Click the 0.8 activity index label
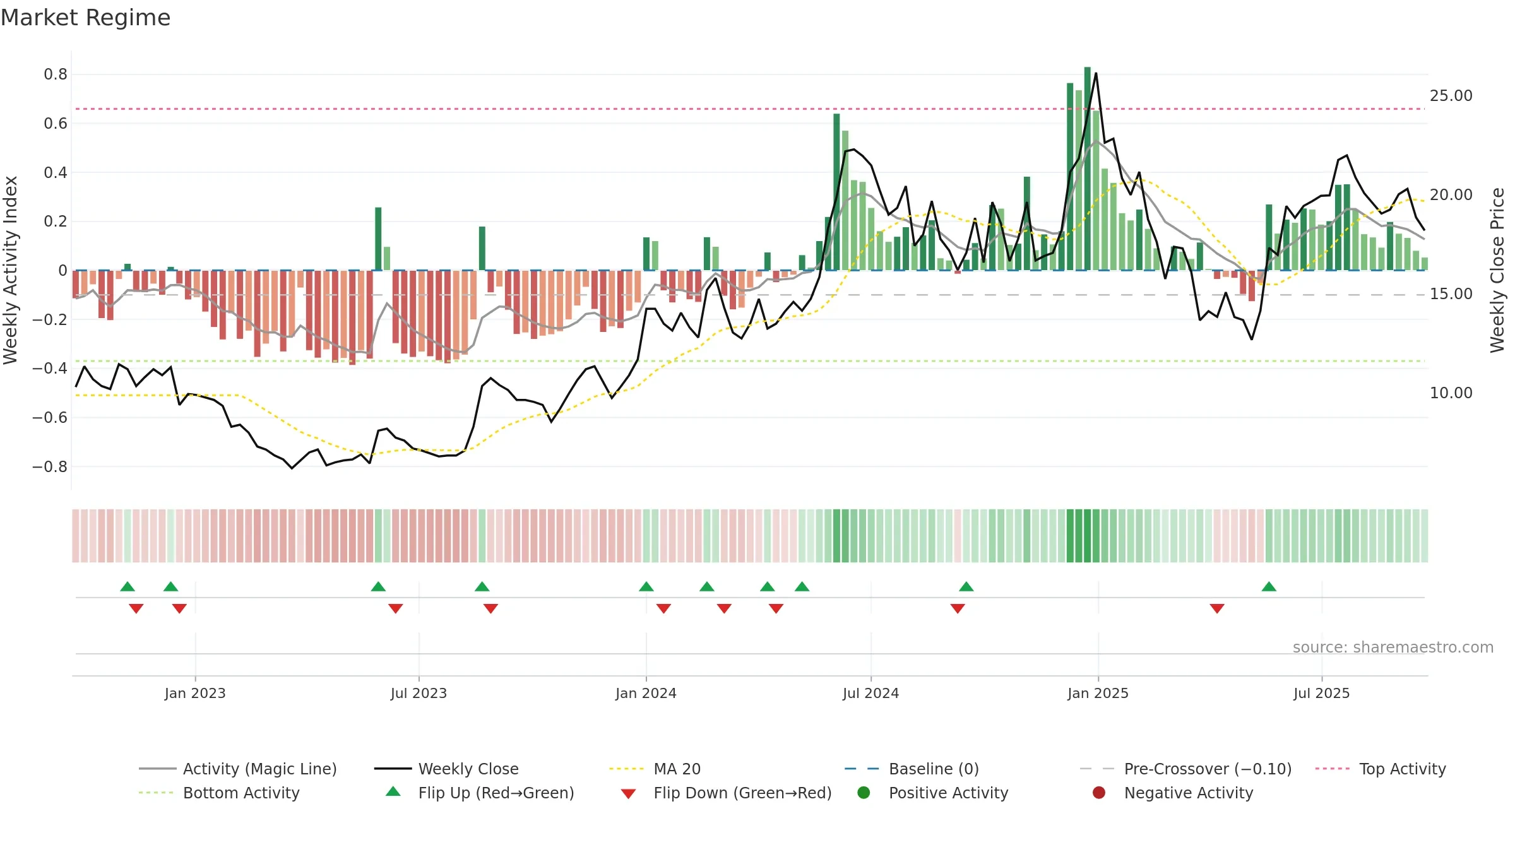Image resolution: width=1515 pixels, height=852 pixels. [x=56, y=74]
